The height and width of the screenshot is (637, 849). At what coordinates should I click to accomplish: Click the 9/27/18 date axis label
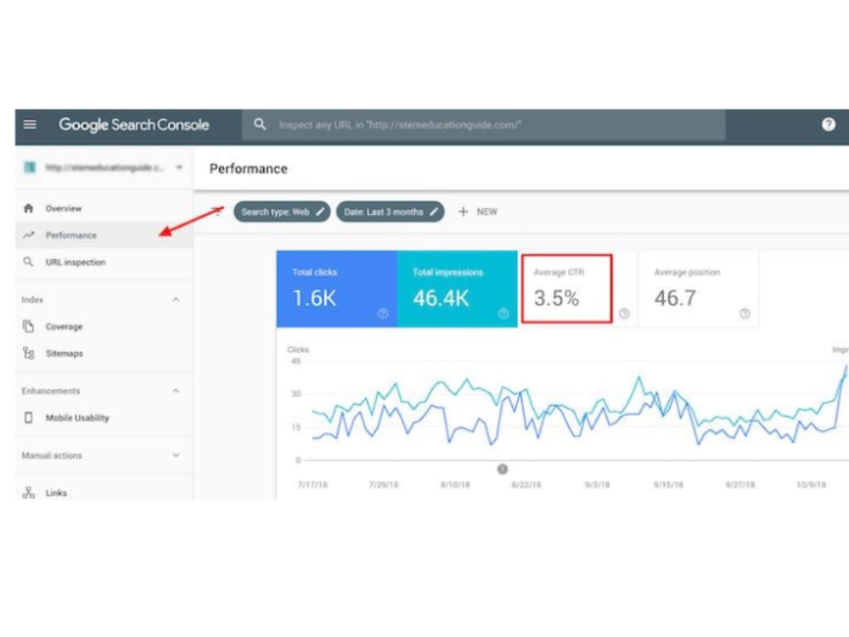click(x=740, y=484)
